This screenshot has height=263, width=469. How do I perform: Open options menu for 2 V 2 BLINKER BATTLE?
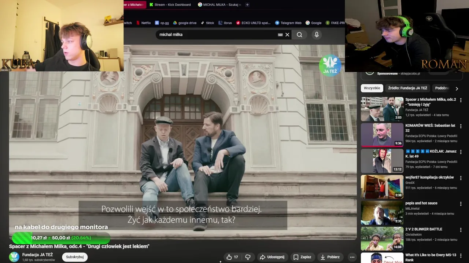coord(461,230)
